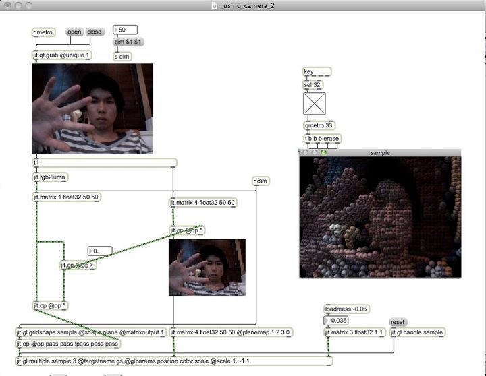Click the green zoom button of sample window

coord(323,153)
